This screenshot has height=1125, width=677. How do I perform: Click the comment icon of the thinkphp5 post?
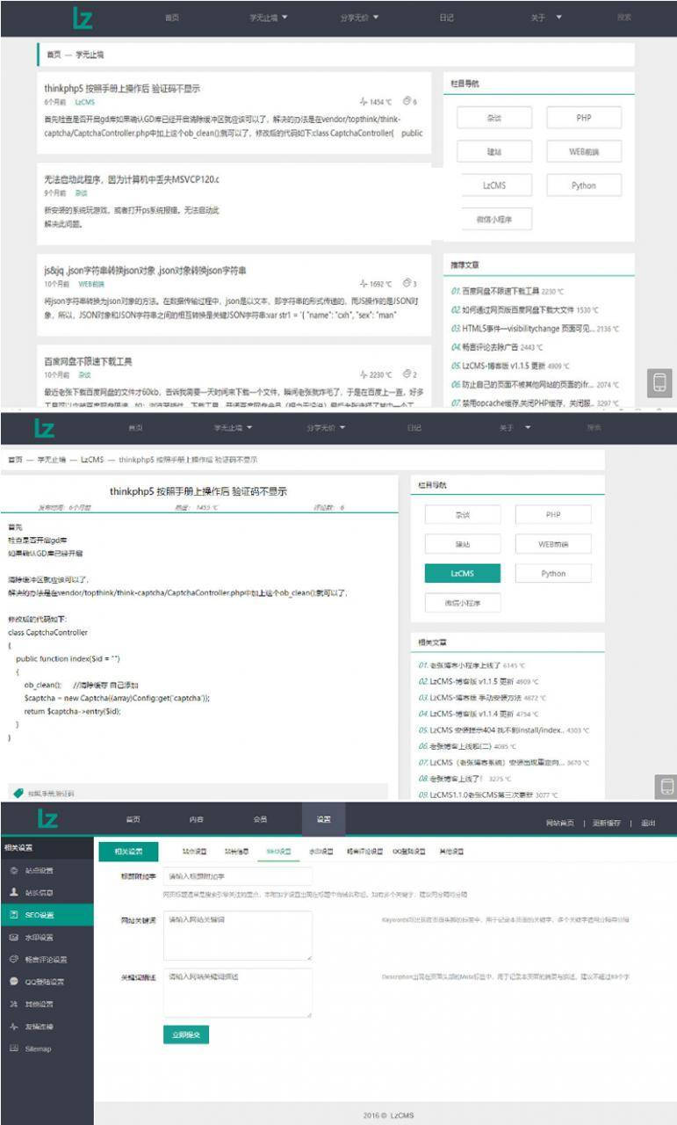tap(407, 102)
